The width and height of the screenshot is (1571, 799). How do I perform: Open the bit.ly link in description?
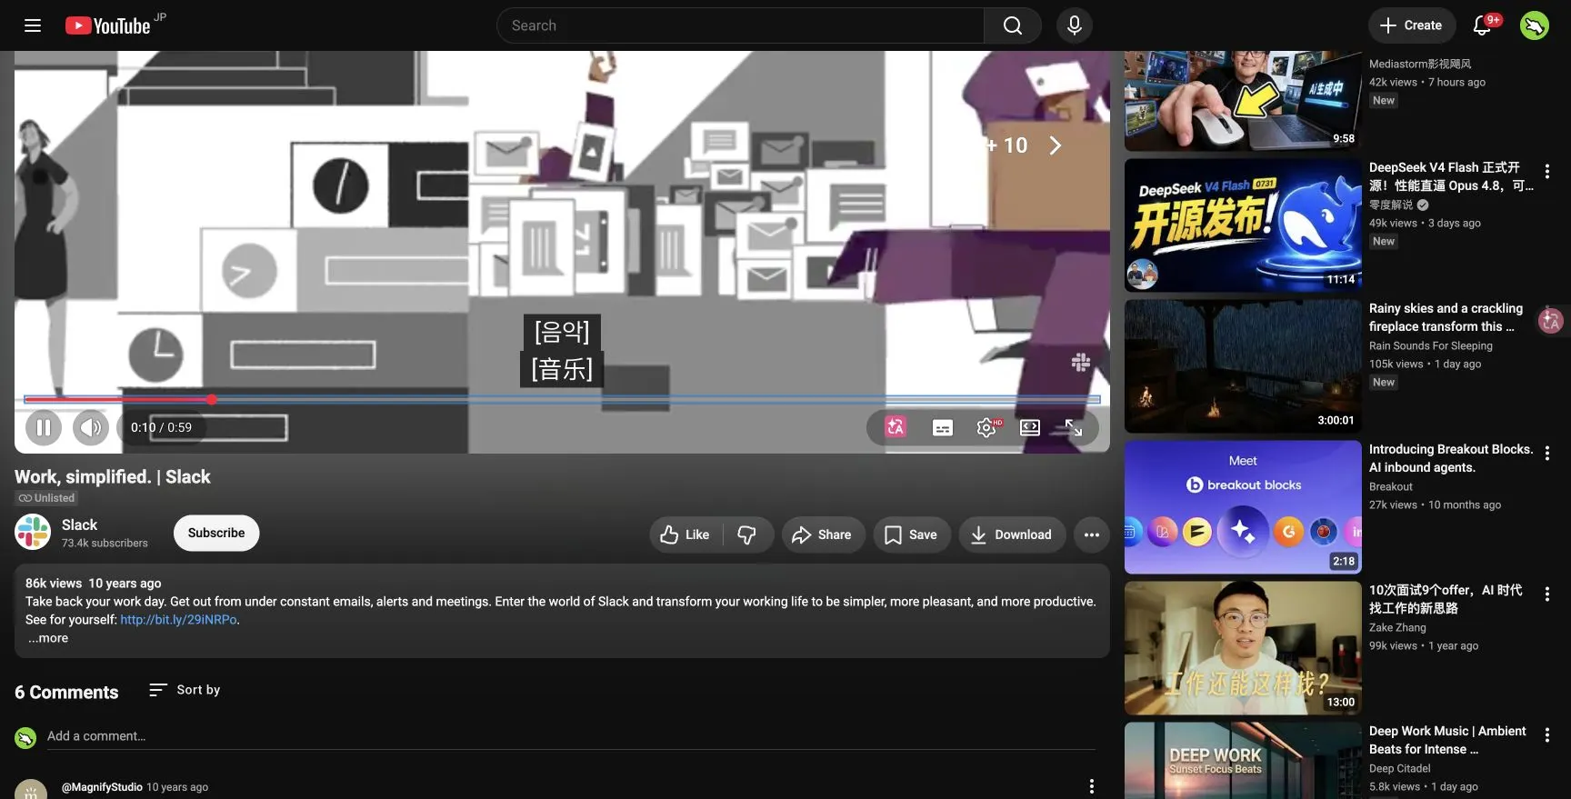[178, 620]
